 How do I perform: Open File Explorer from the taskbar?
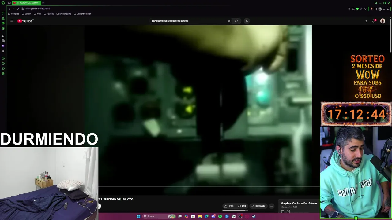coord(200,216)
